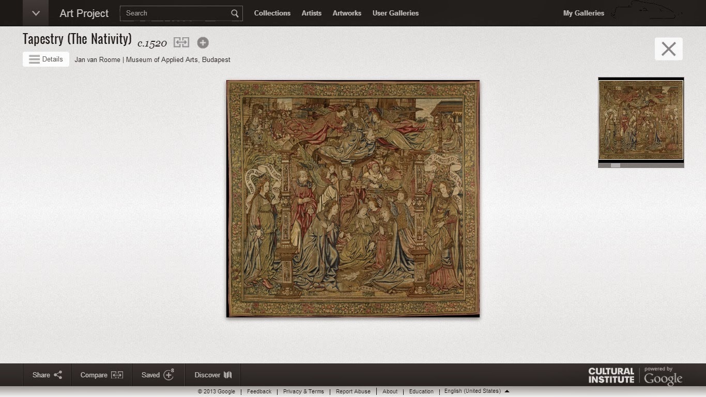Viewport: 706px width, 397px height.
Task: Click the Feedback link in the footer
Action: (258, 391)
